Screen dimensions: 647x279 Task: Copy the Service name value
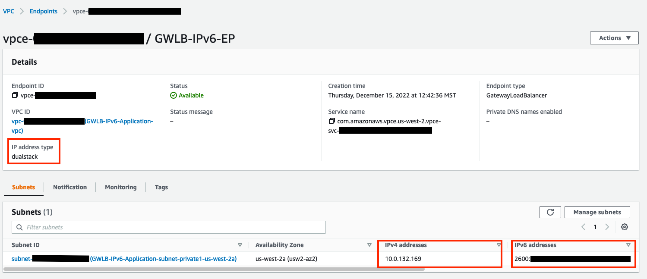click(x=331, y=121)
